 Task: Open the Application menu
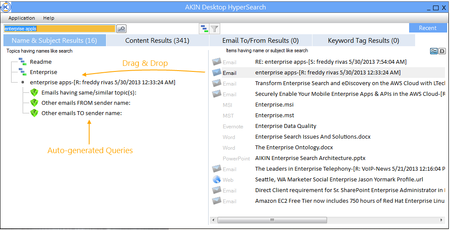[21, 18]
